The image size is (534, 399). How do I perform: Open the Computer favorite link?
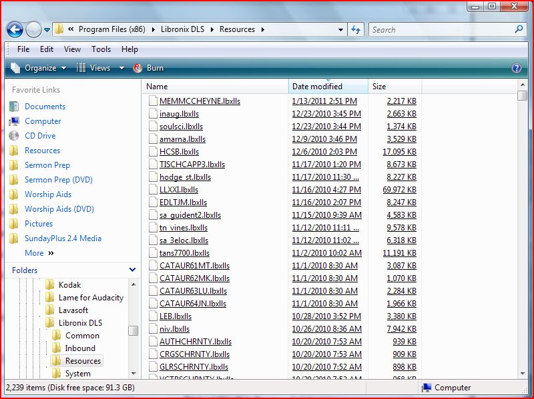[43, 121]
